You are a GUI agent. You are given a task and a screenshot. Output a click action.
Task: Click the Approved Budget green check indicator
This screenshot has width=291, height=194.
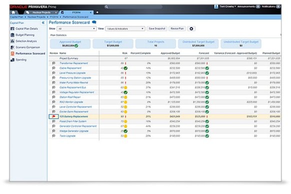click(x=76, y=45)
